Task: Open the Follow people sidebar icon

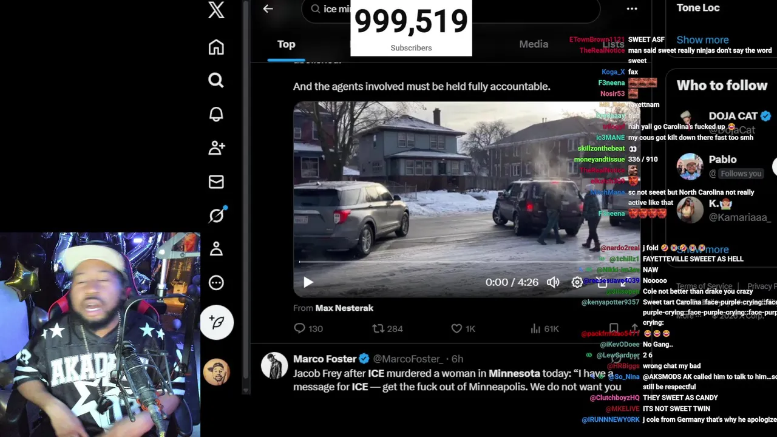Action: pos(217,147)
